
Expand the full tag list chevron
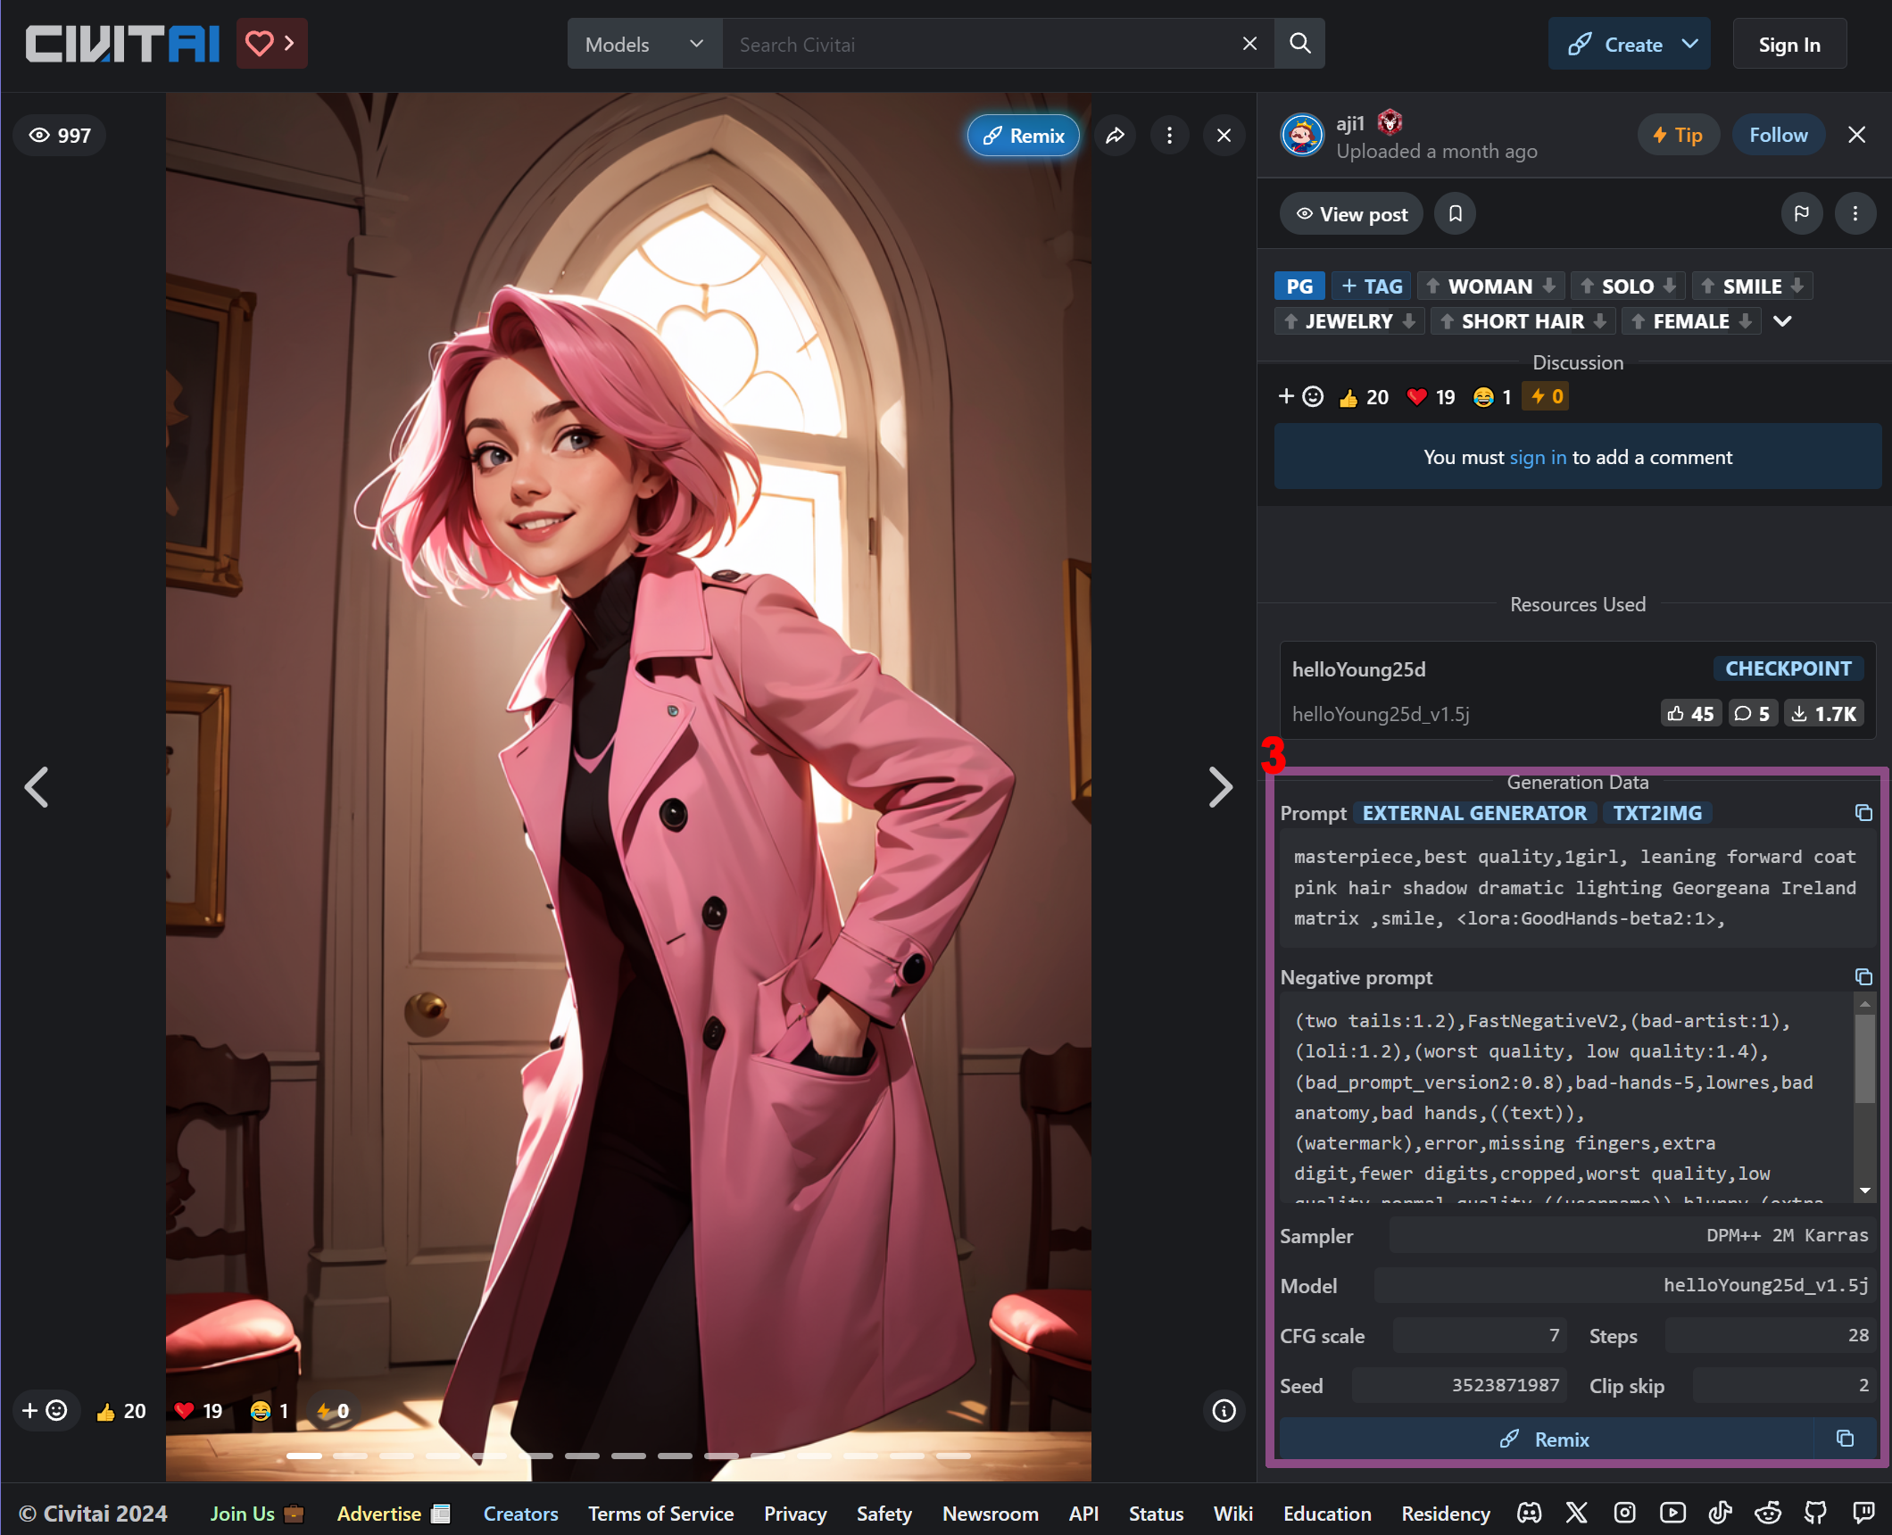pos(1782,321)
